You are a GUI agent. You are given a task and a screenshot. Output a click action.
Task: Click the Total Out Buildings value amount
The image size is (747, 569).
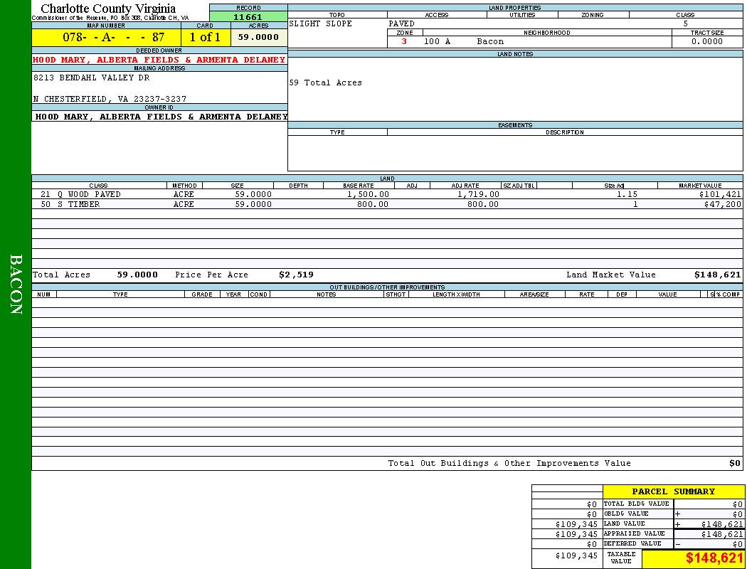click(x=734, y=463)
